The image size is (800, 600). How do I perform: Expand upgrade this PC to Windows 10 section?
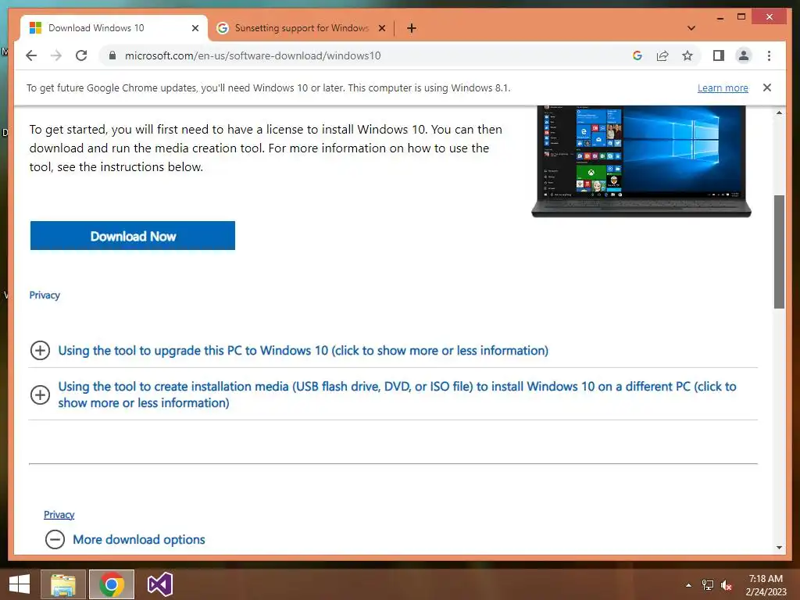coord(303,351)
